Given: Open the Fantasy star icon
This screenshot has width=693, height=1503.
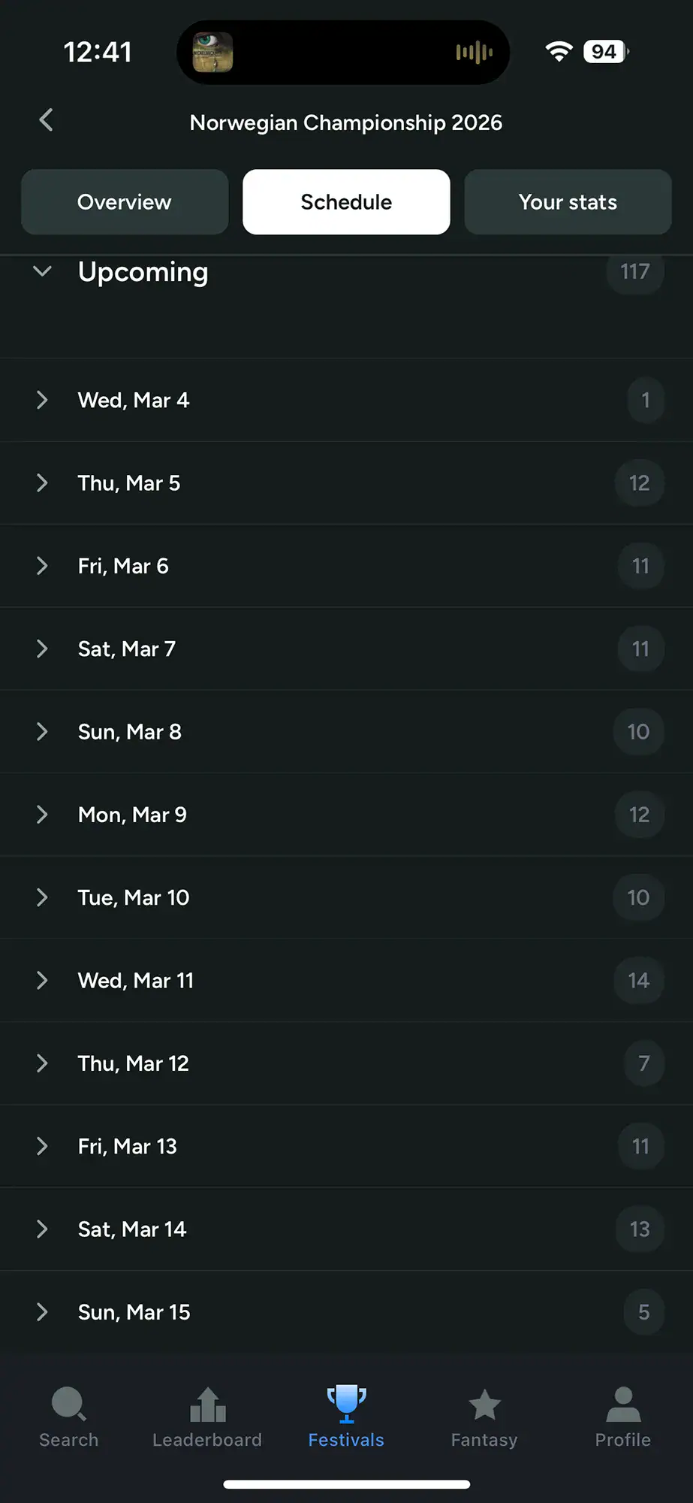Looking at the screenshot, I should [484, 1404].
